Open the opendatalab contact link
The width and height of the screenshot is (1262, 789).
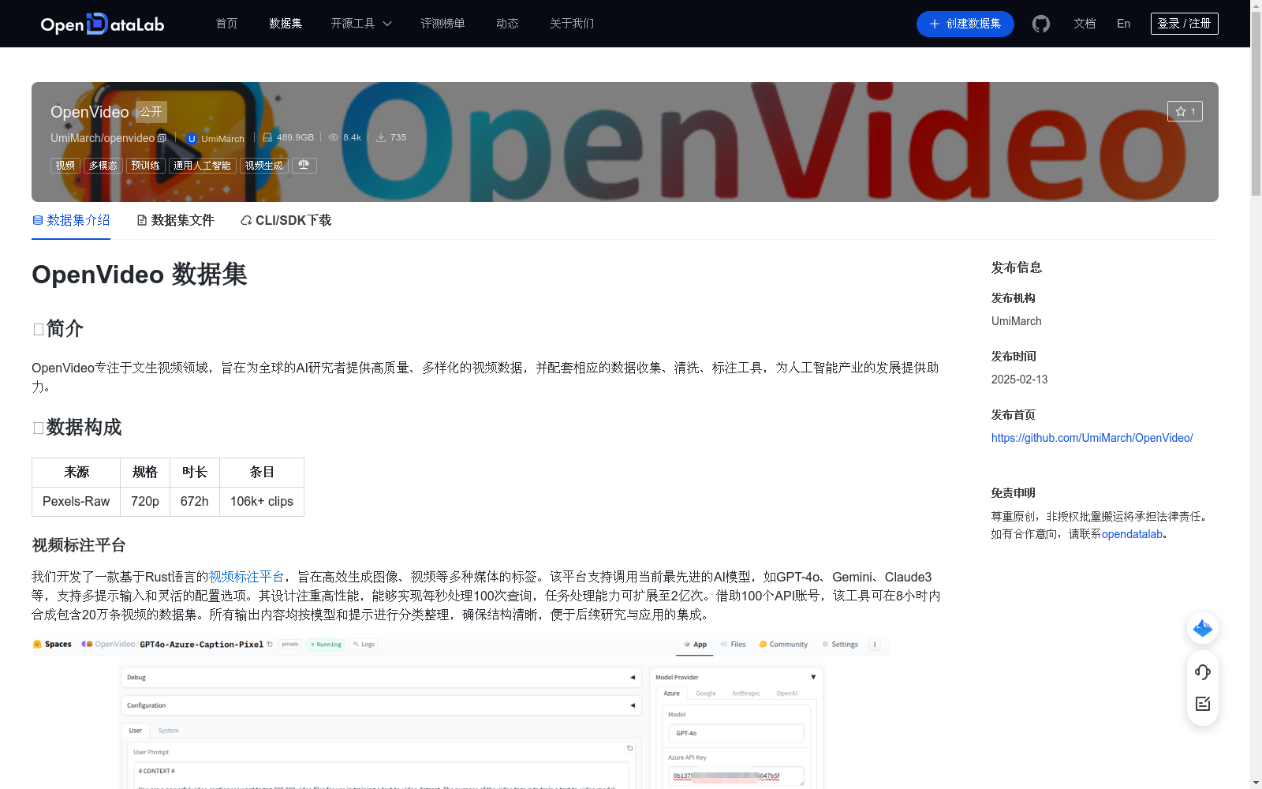pyautogui.click(x=1132, y=534)
